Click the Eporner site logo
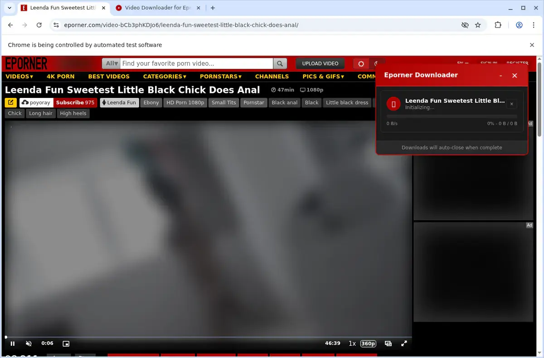This screenshot has width=544, height=358. click(26, 63)
